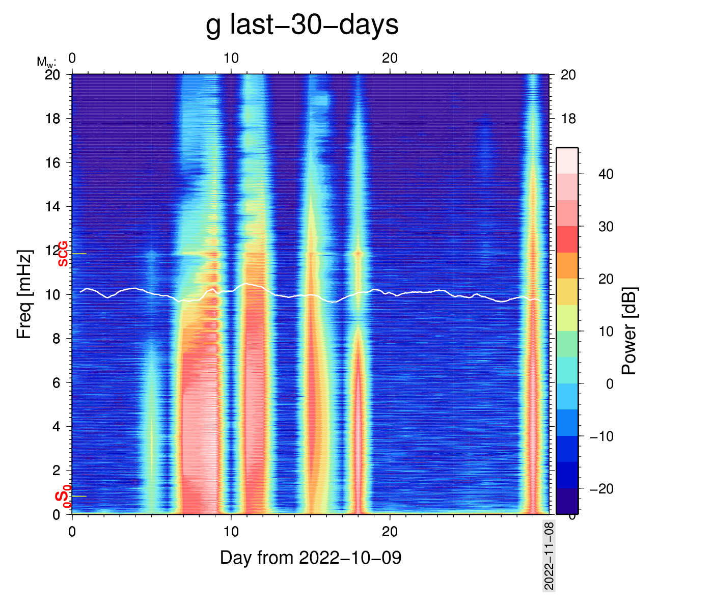Click the colorbar tick label −20
Viewport: 713px width, 606px height.
point(601,489)
